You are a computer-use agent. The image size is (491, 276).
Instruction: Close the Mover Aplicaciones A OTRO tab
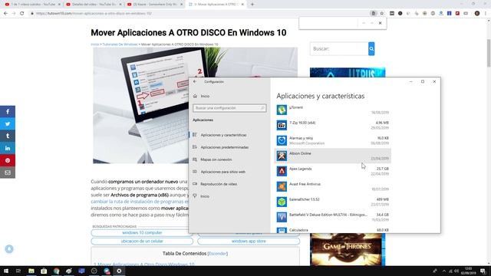pyautogui.click(x=242, y=5)
